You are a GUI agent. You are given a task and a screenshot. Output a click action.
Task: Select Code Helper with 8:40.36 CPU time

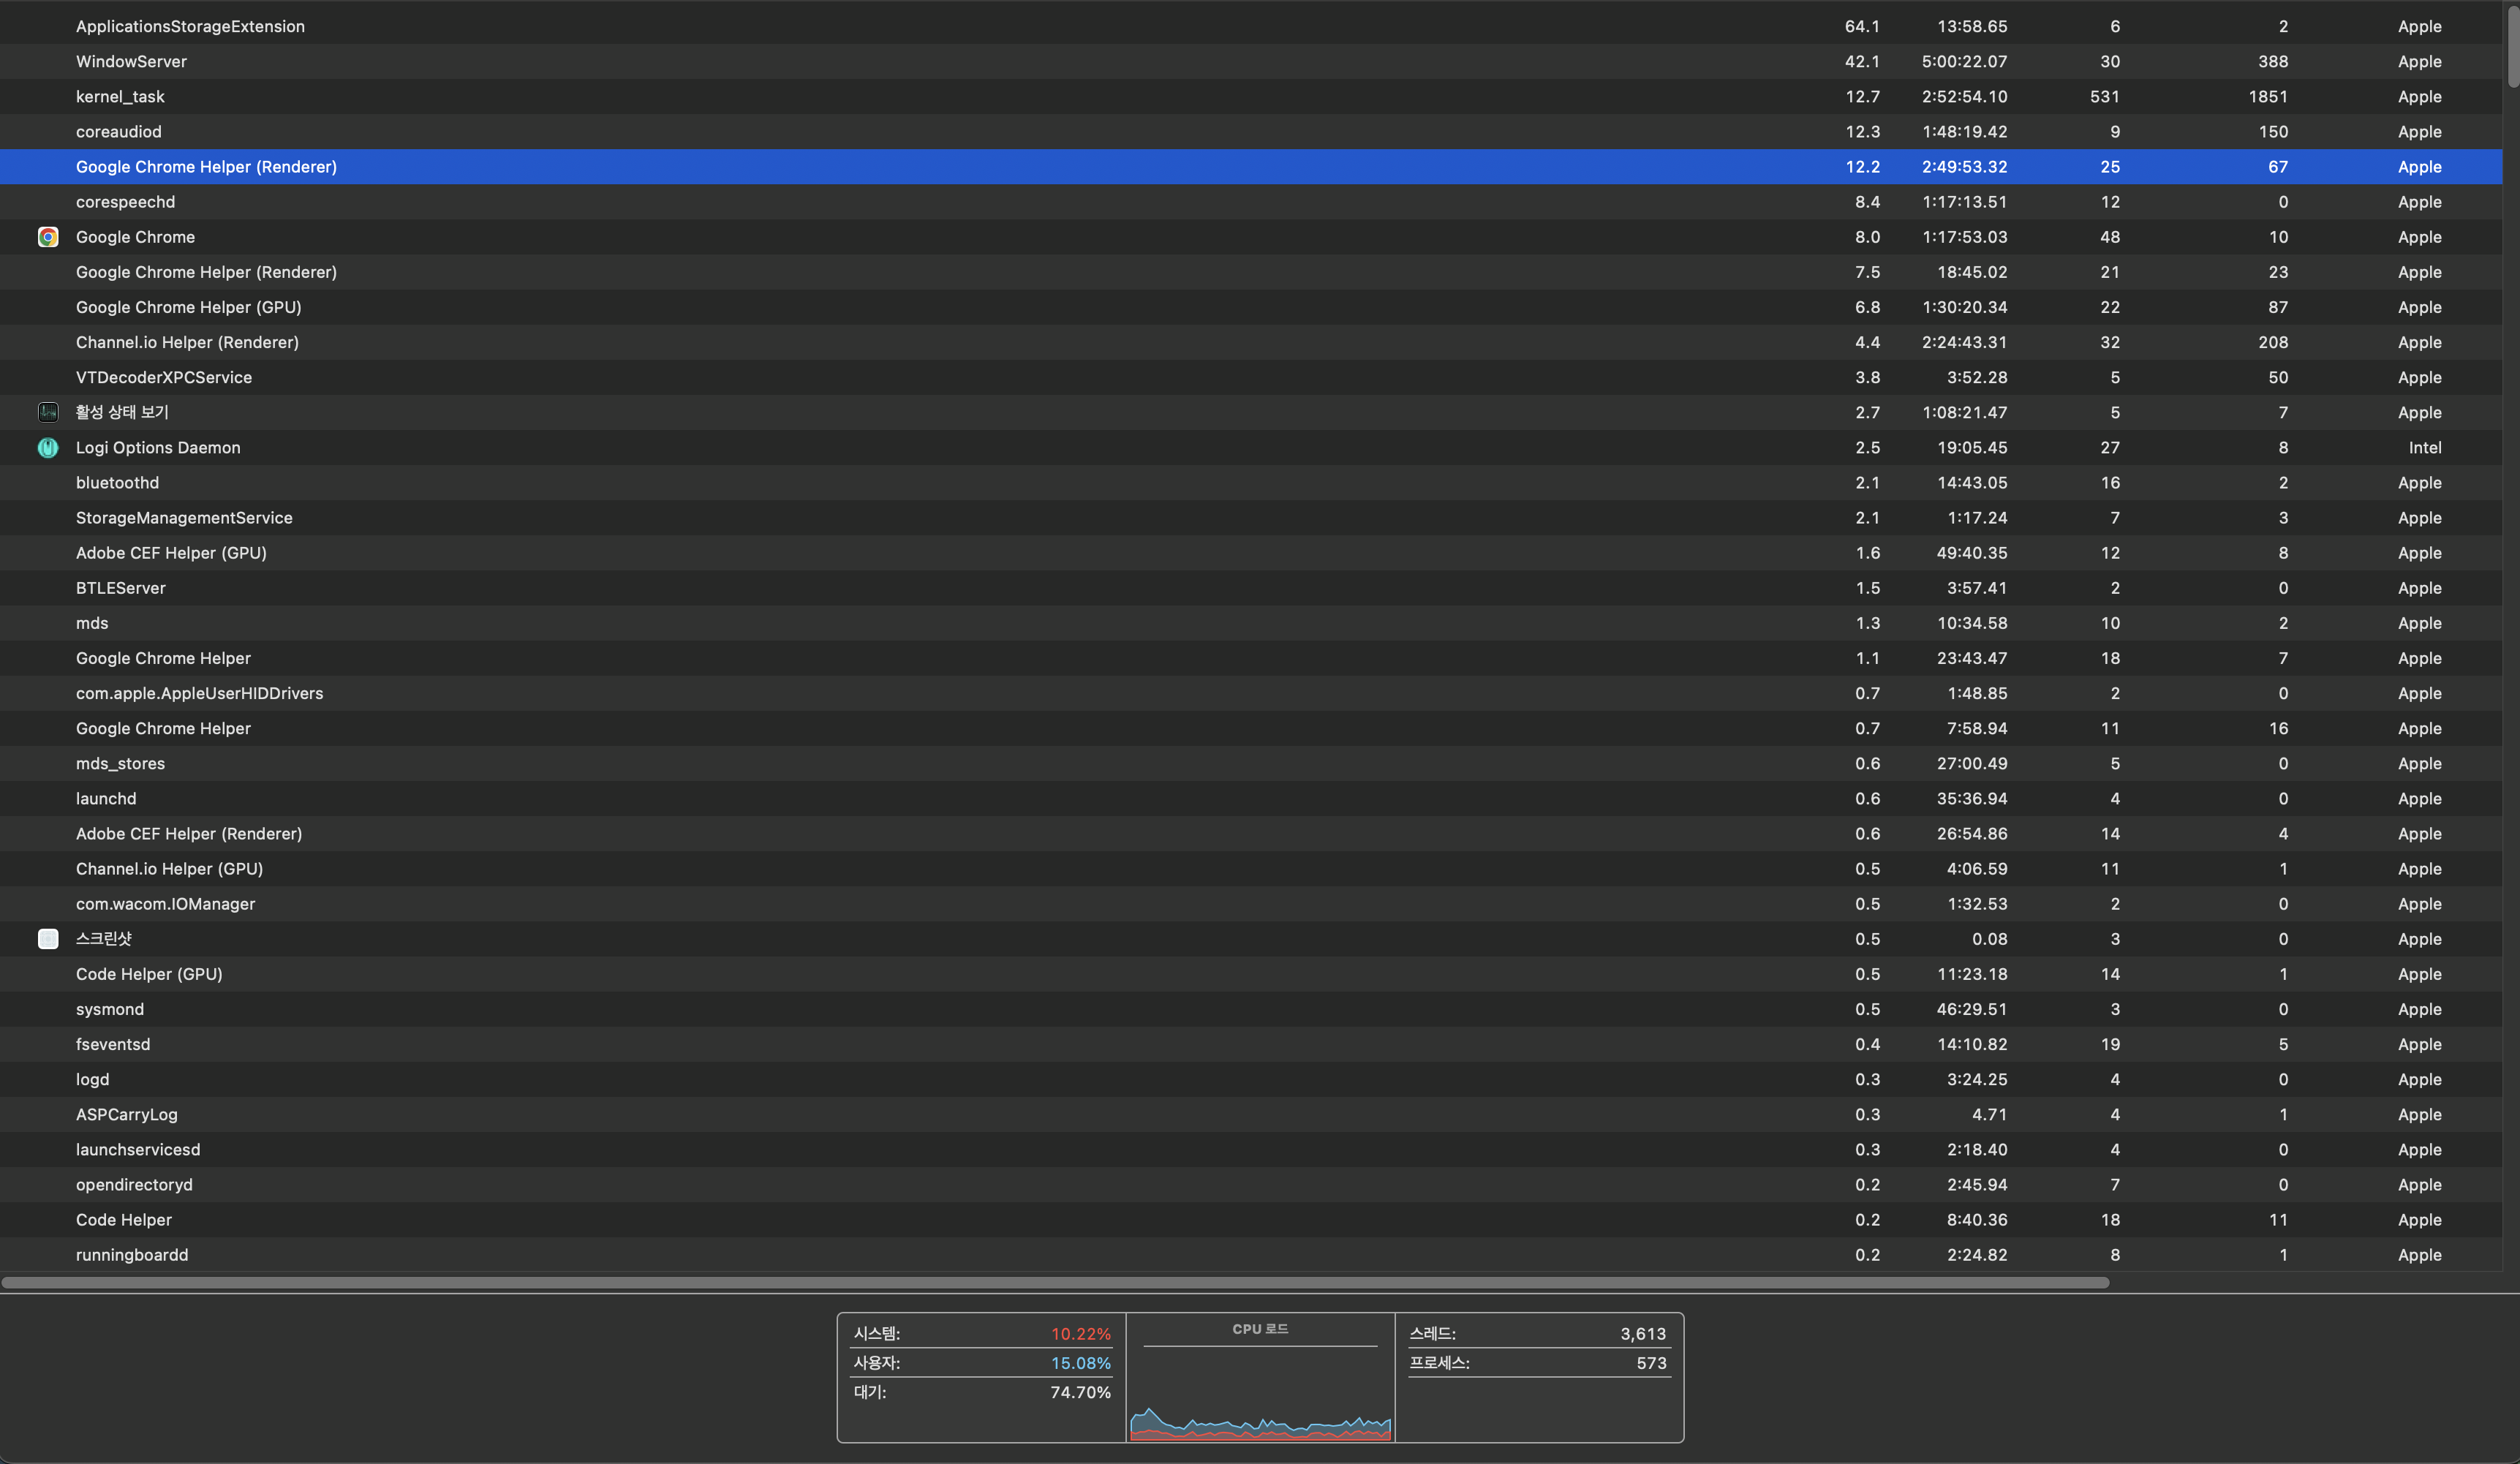coord(1251,1220)
